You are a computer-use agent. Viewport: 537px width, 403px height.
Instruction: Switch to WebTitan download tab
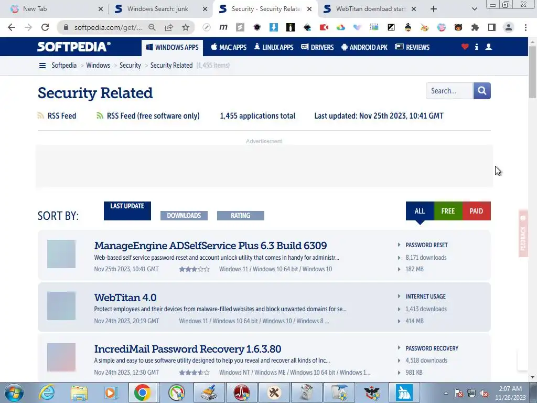[369, 9]
